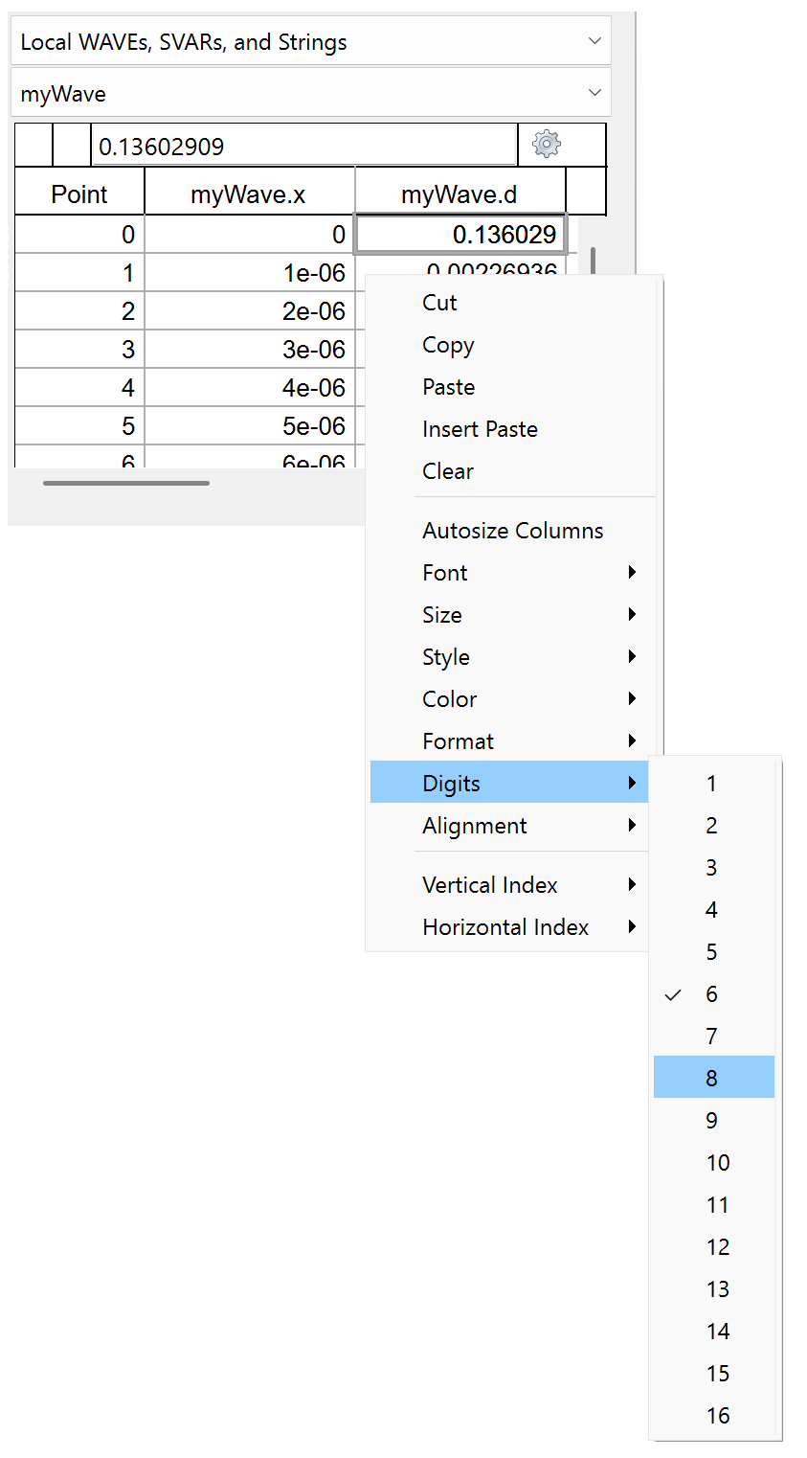Viewport: 807px width, 1458px height.
Task: Select 8 digits in Digits submenu
Action: 713,1077
